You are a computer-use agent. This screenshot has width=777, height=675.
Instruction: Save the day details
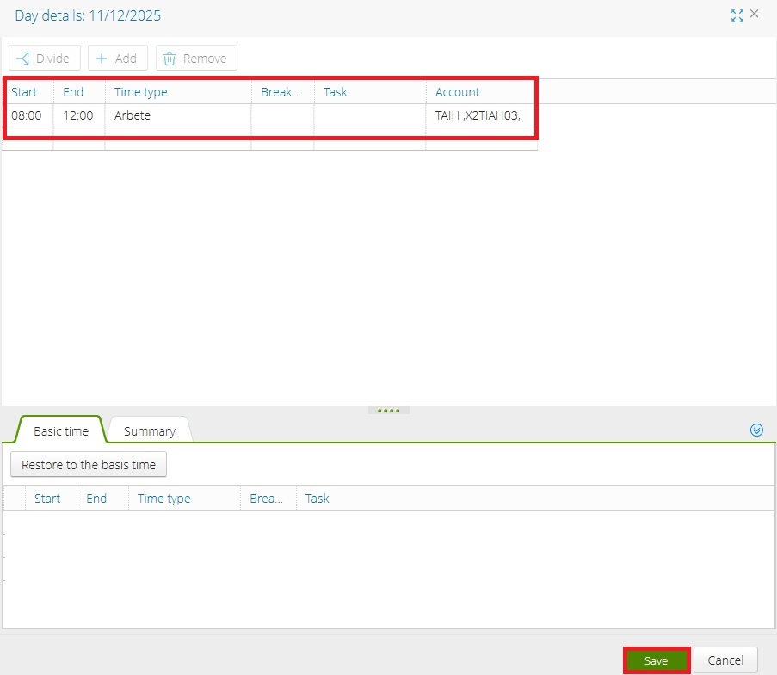pos(656,660)
